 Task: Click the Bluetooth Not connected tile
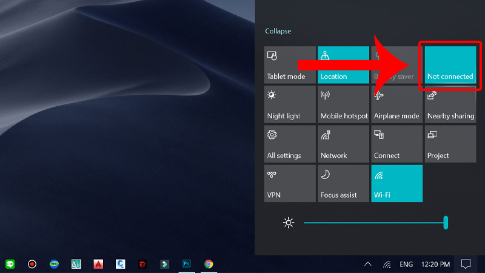[x=450, y=65]
